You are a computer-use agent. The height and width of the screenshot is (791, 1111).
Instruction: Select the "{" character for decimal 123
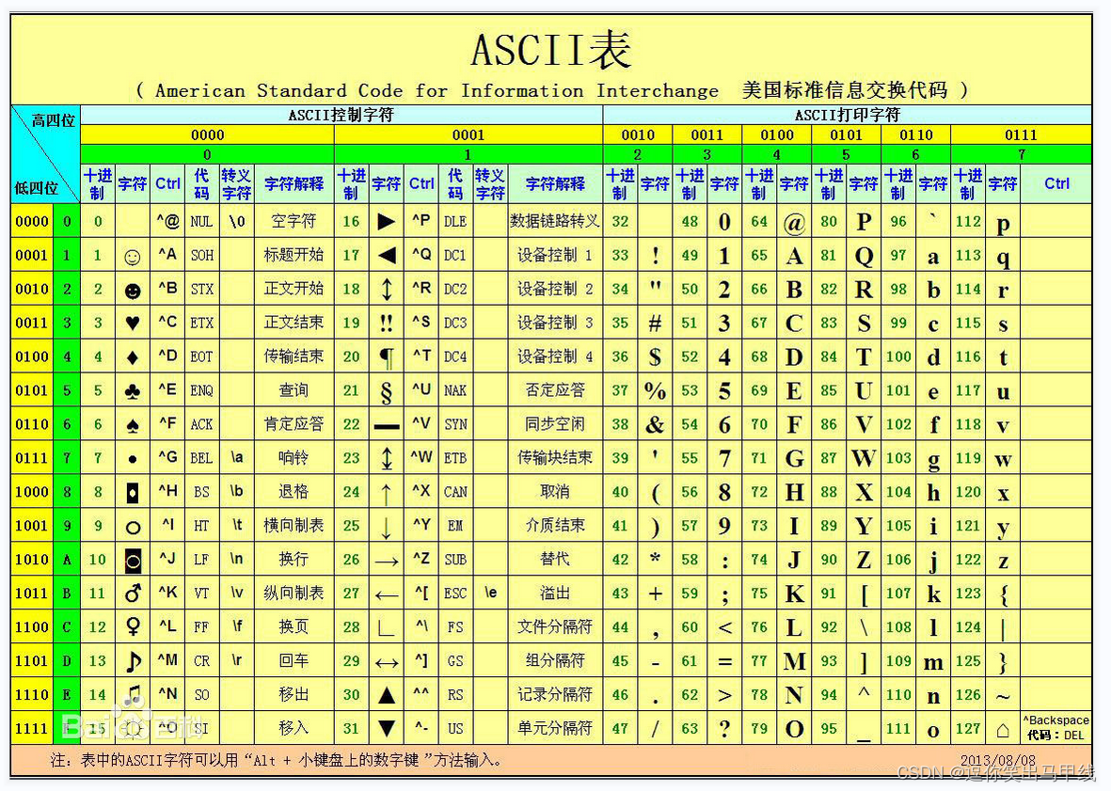(x=1004, y=594)
